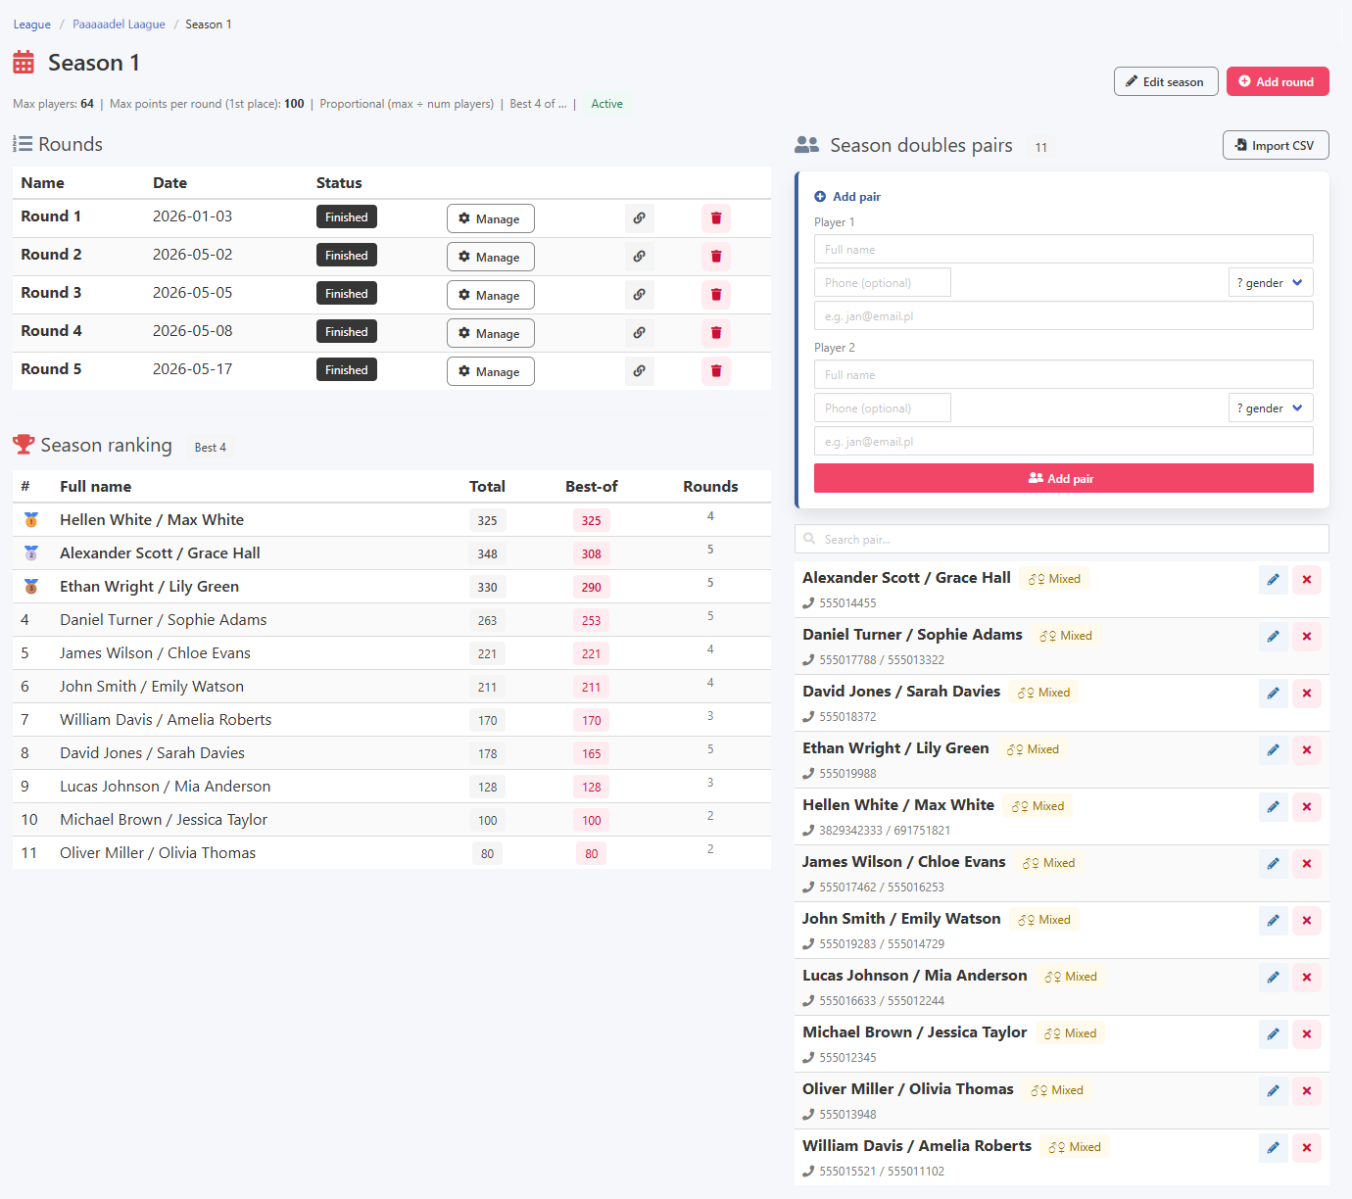Manage Round 4
The image size is (1352, 1199).
click(490, 333)
